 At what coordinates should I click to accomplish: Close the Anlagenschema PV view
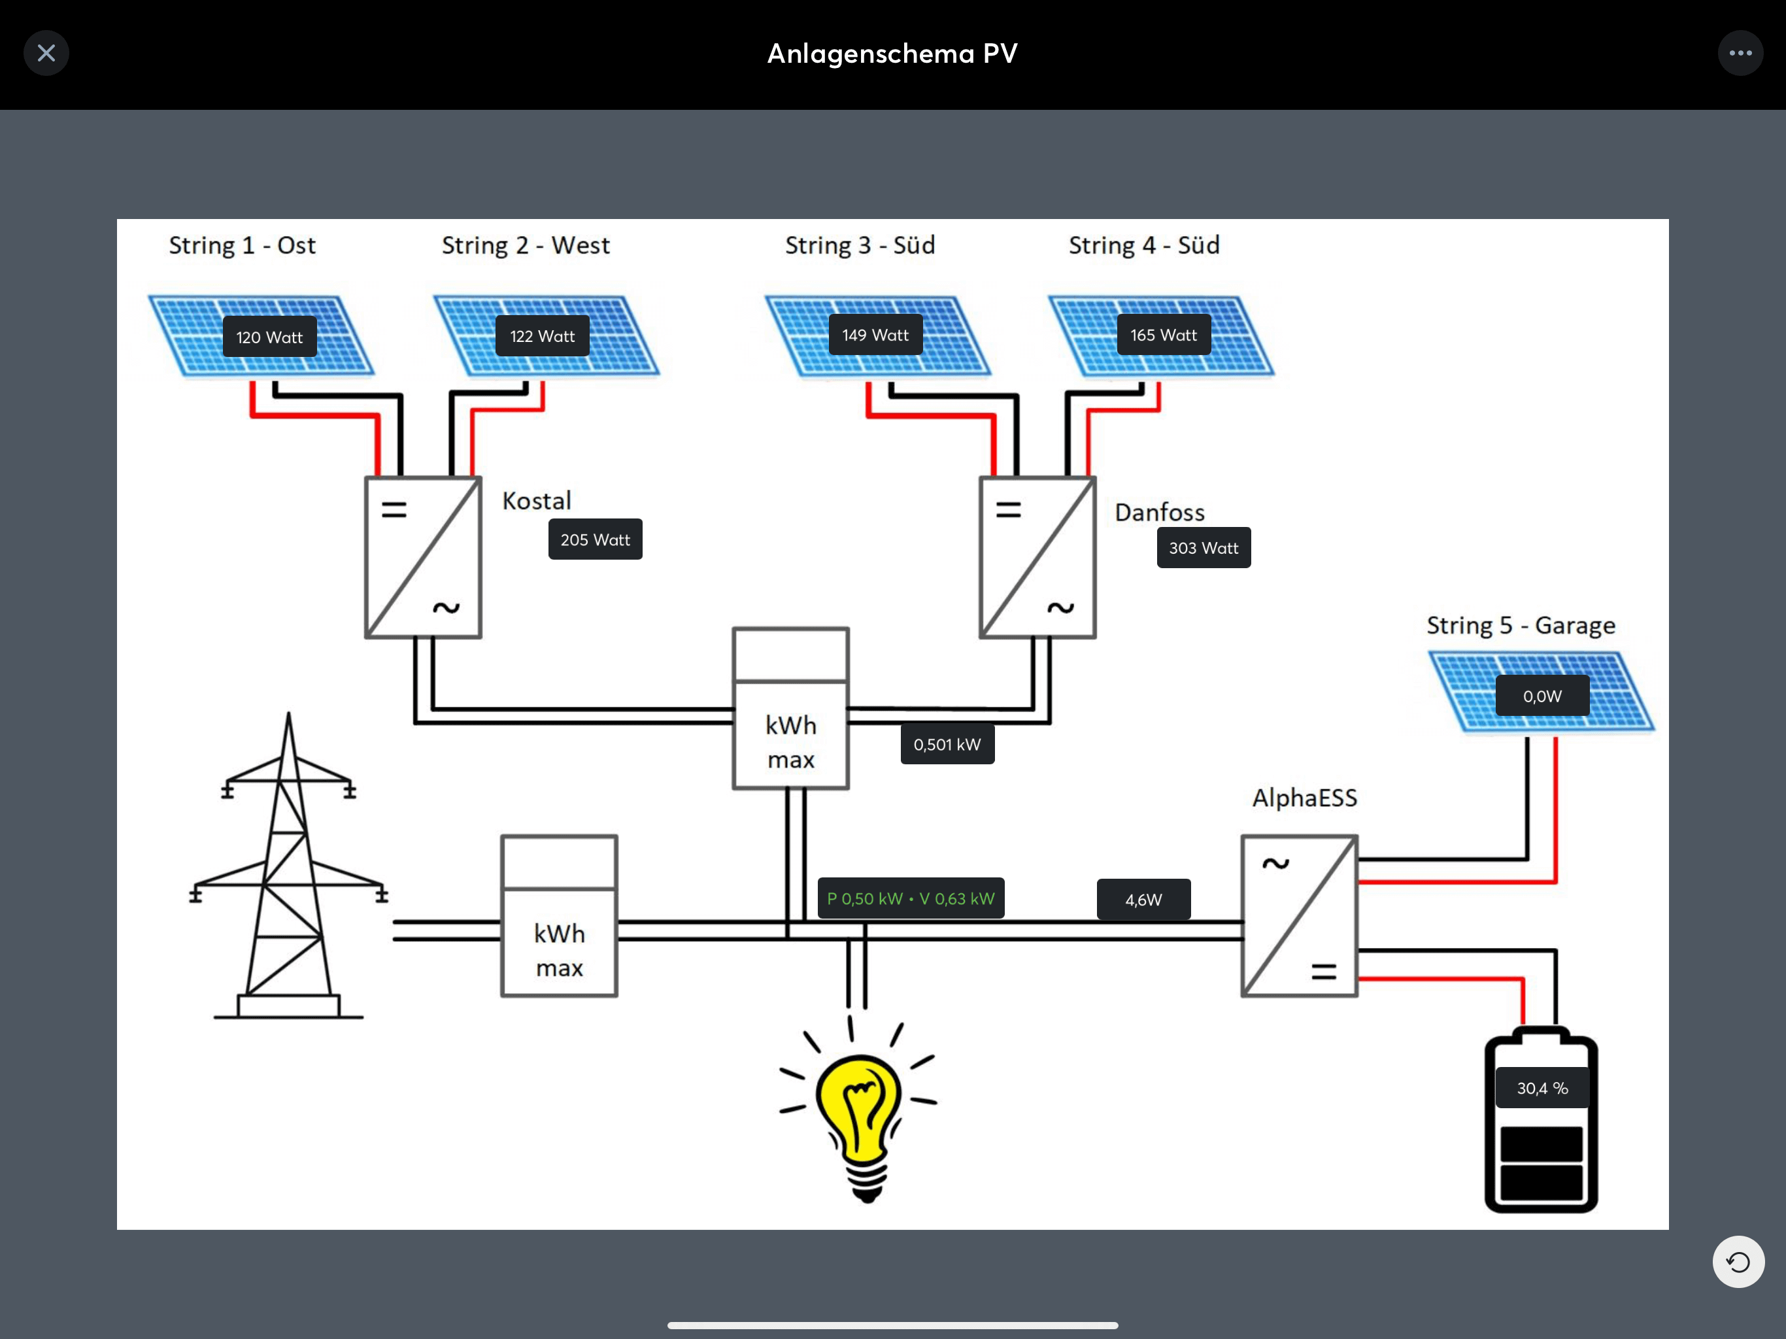pos(46,54)
